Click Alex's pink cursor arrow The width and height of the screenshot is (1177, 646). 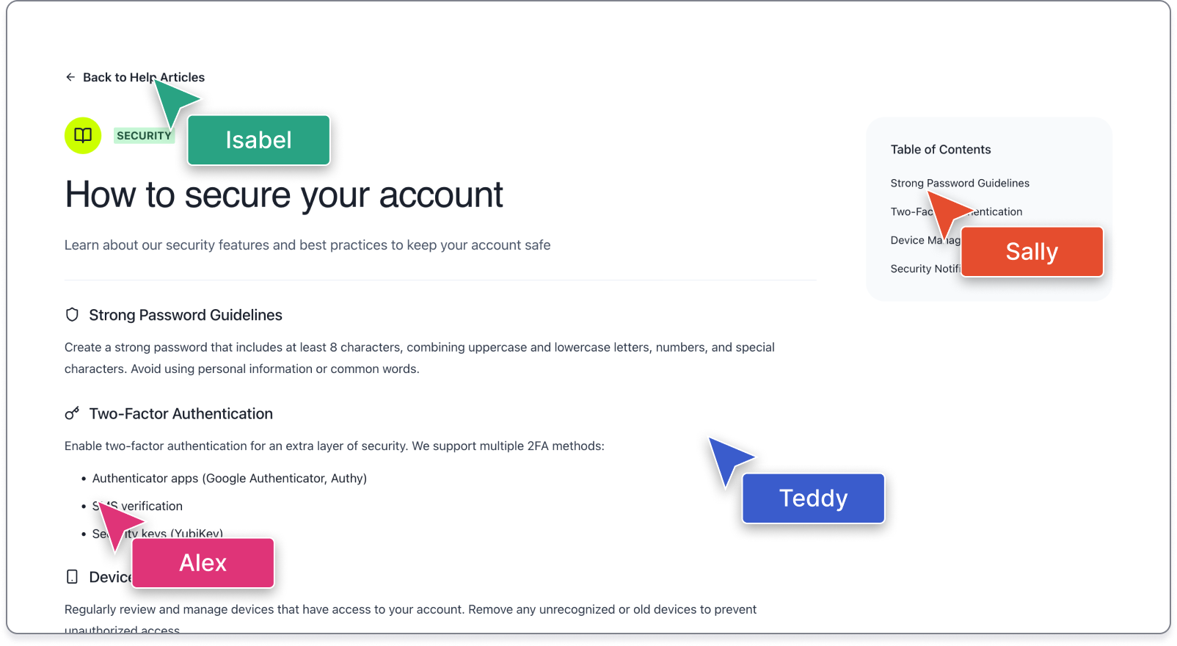coord(118,523)
